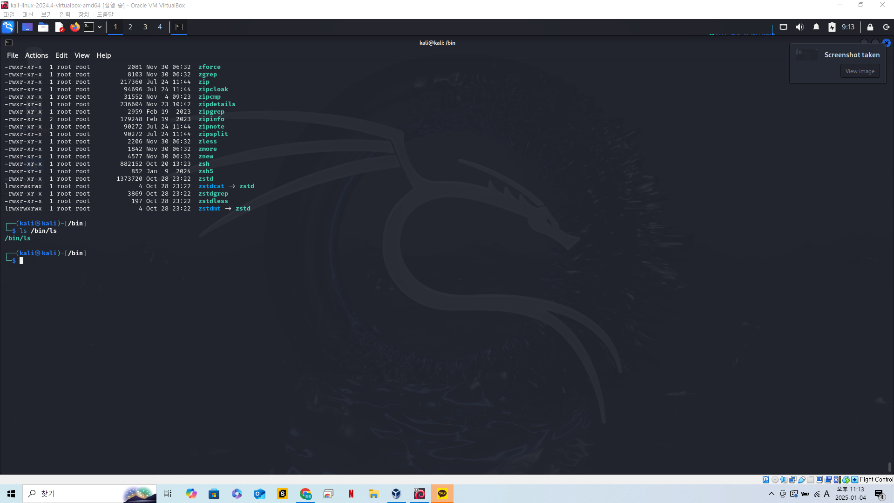This screenshot has width=894, height=503.
Task: Click the show desktop panel icon
Action: 27,27
